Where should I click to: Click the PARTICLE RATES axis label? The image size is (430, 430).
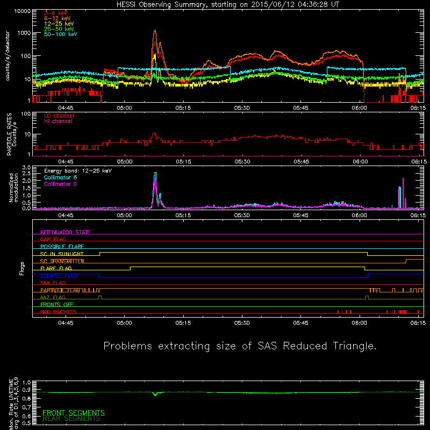point(11,134)
